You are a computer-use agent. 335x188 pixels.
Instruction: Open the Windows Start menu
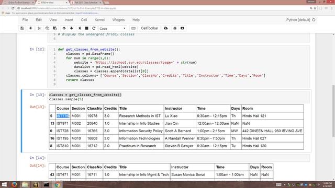pos(4,184)
